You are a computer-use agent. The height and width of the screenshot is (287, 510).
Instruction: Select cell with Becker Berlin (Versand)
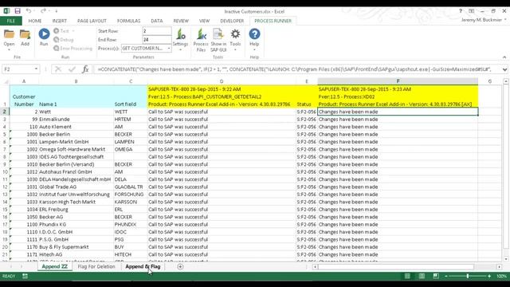pos(76,164)
